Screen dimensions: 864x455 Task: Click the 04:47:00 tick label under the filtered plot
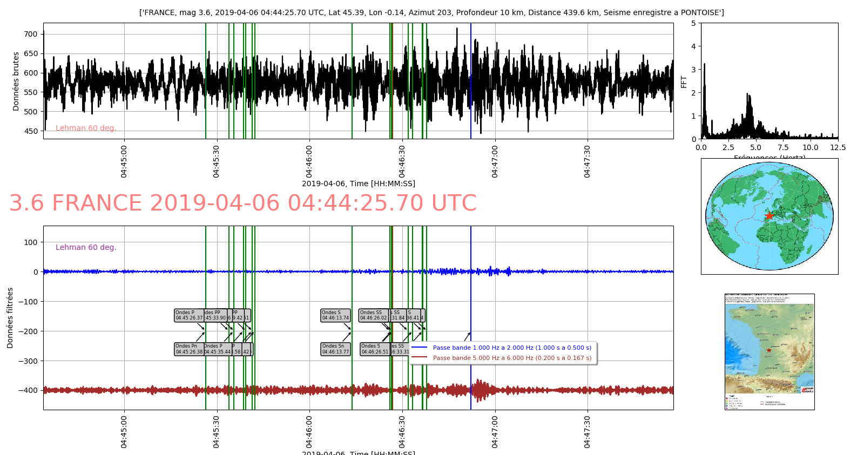coord(495,432)
